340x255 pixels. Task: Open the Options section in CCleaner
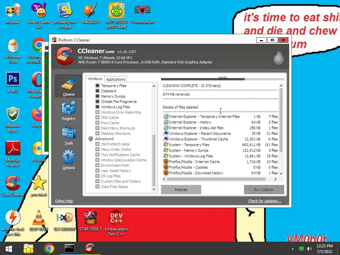click(68, 160)
